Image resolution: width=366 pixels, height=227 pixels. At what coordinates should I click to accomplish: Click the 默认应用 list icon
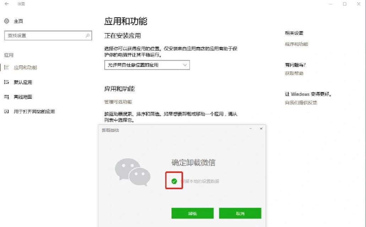point(6,82)
